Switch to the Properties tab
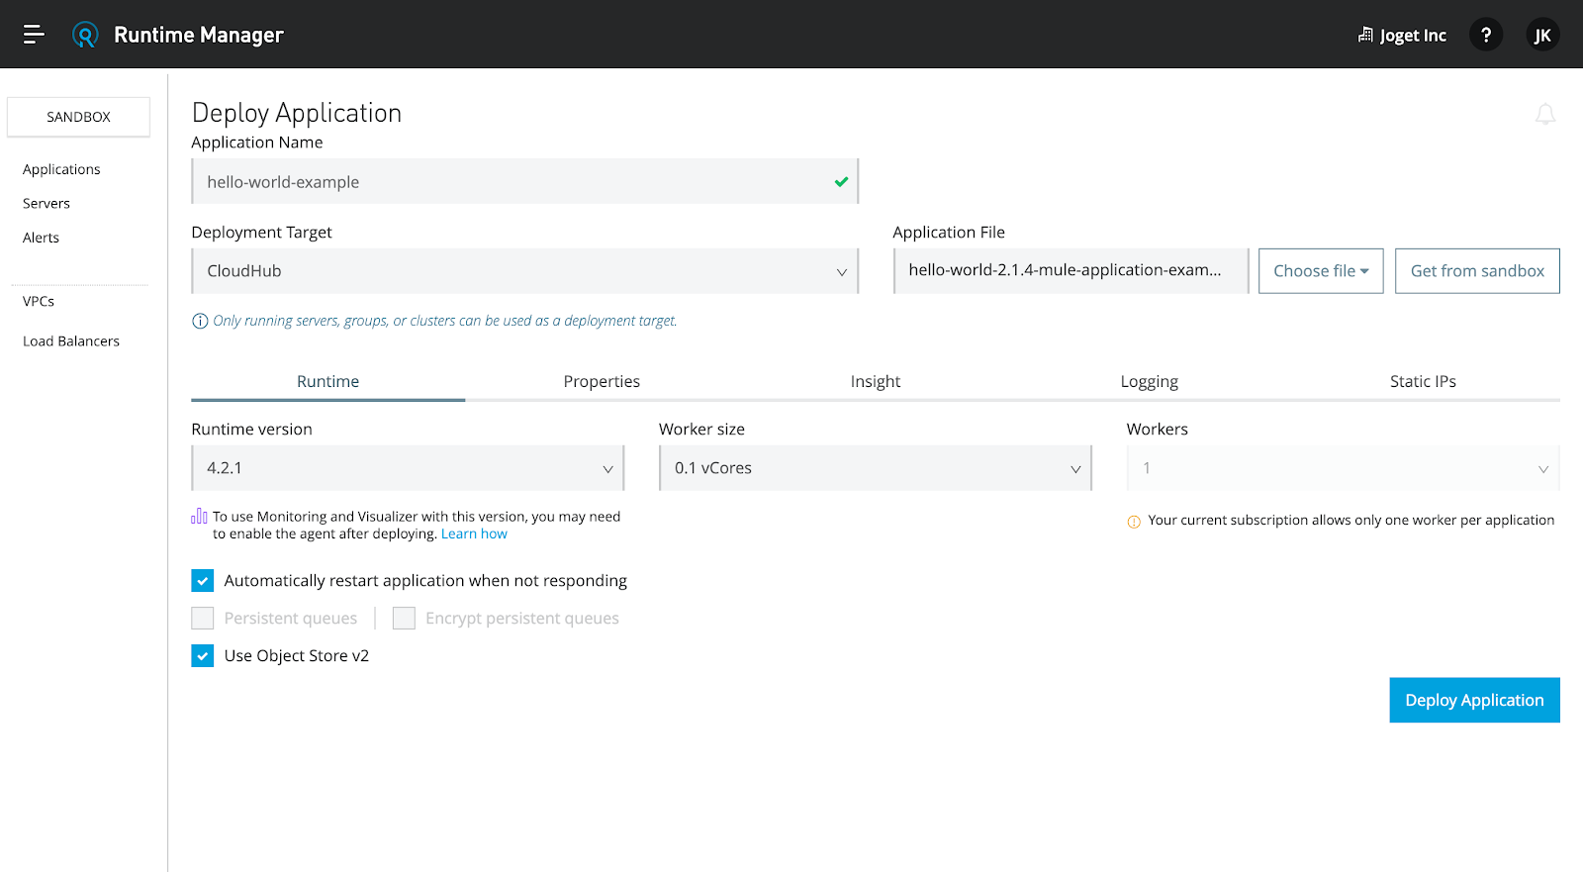 [x=602, y=381]
